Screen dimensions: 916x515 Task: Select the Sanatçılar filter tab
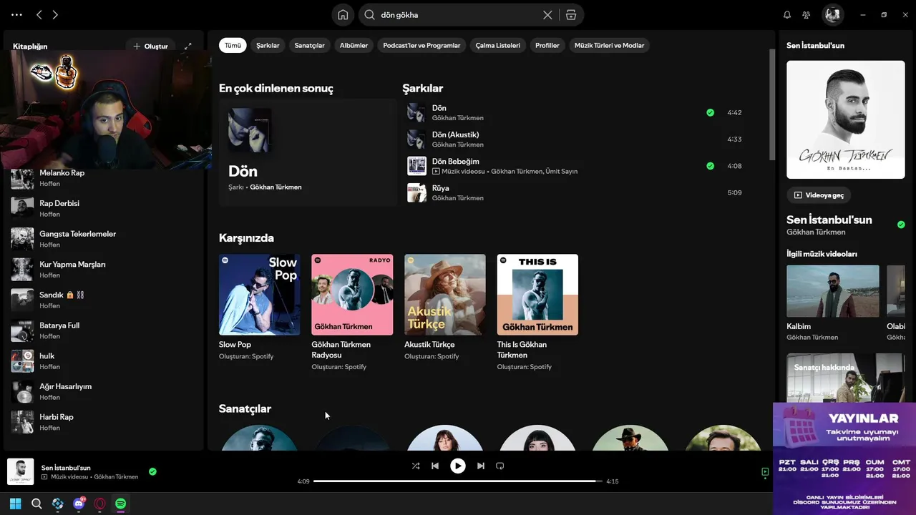[309, 45]
